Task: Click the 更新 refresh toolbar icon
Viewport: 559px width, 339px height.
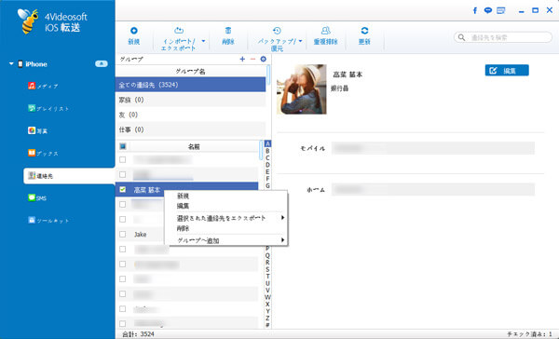Action: coord(364,31)
